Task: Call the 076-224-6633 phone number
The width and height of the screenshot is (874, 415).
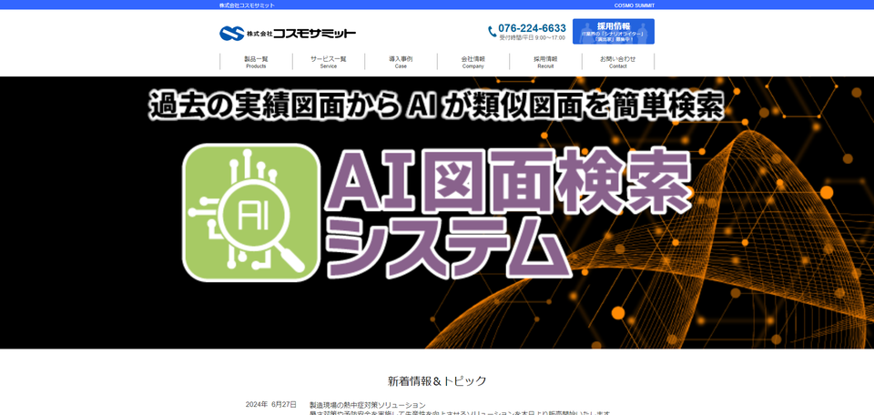Action: coord(532,28)
